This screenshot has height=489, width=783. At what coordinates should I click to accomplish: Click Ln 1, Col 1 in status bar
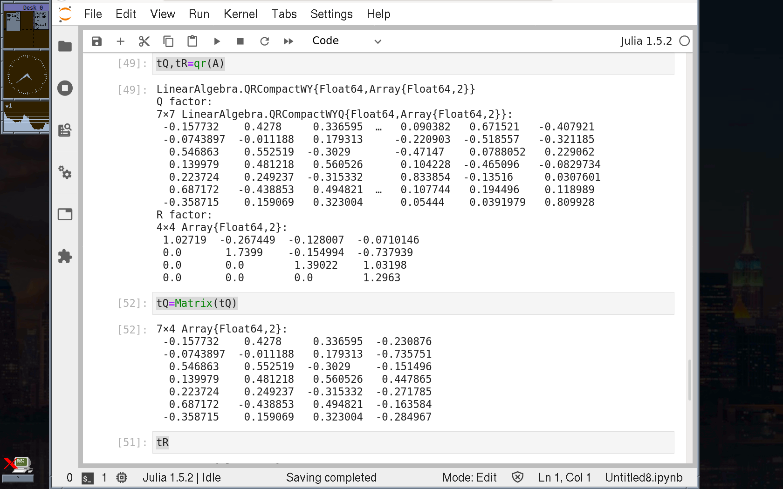pos(564,477)
